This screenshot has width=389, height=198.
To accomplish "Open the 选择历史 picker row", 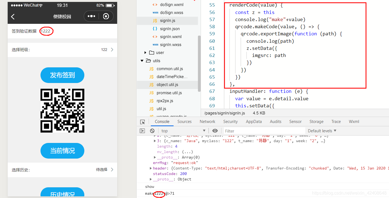I will [x=62, y=170].
